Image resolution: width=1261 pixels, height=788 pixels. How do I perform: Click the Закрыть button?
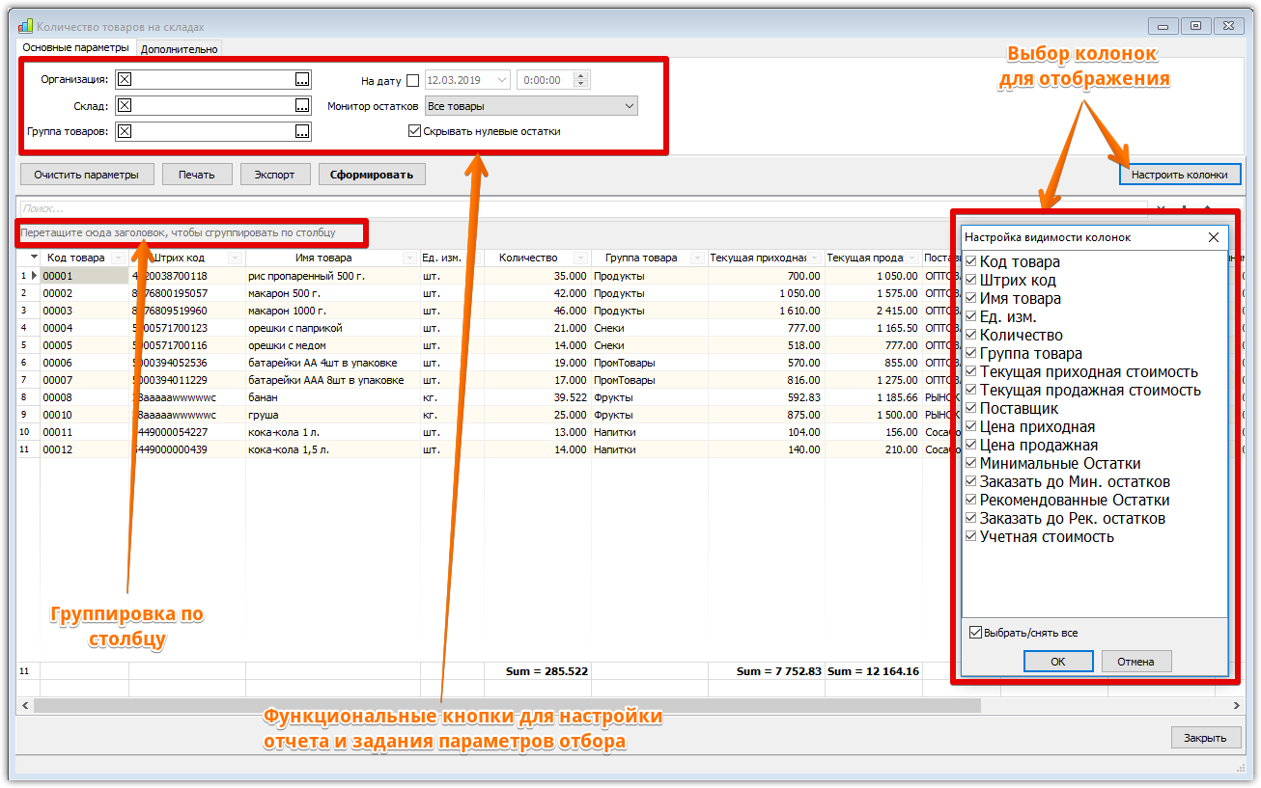(1206, 738)
